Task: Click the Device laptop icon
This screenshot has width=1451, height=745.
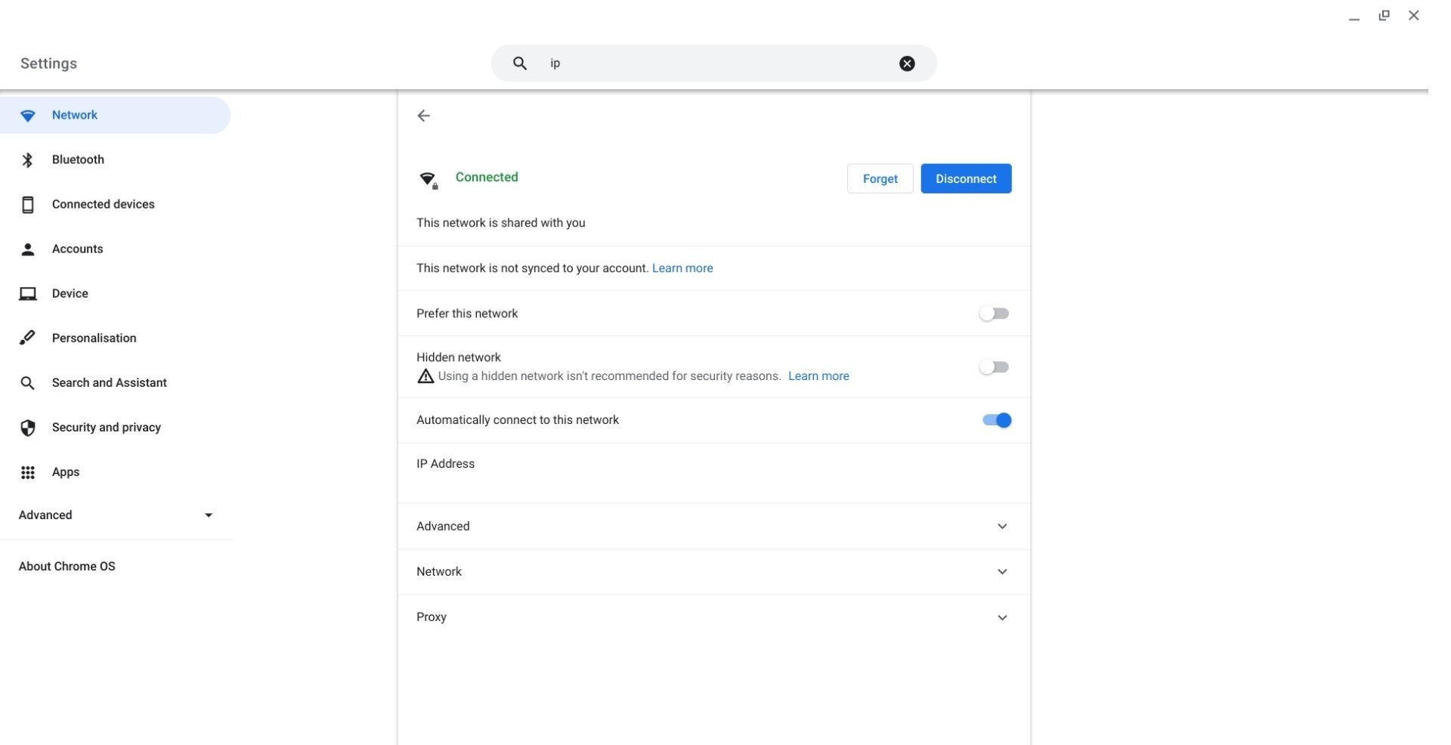Action: tap(28, 293)
